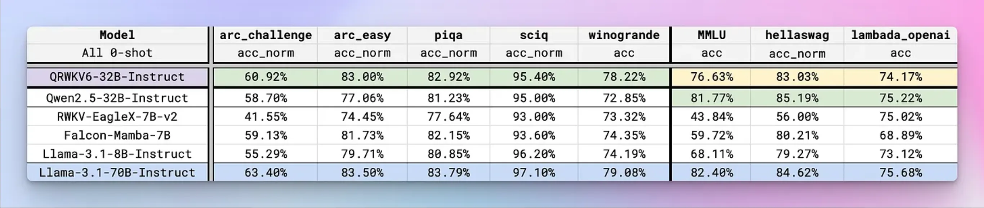The image size is (984, 208).
Task: Select the 60.92% cell for QRWKV6
Action: tap(266, 77)
